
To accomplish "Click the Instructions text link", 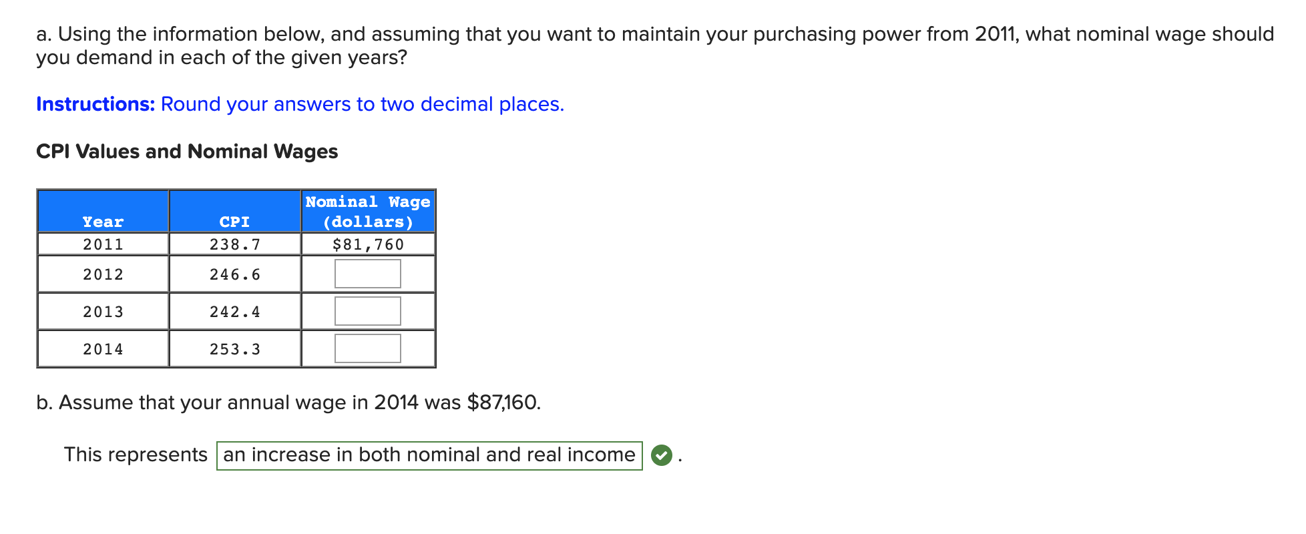I will (x=95, y=104).
